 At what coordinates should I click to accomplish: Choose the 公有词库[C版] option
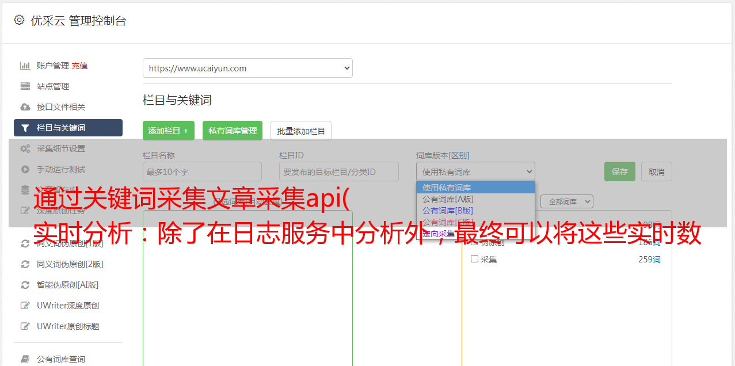(x=475, y=222)
